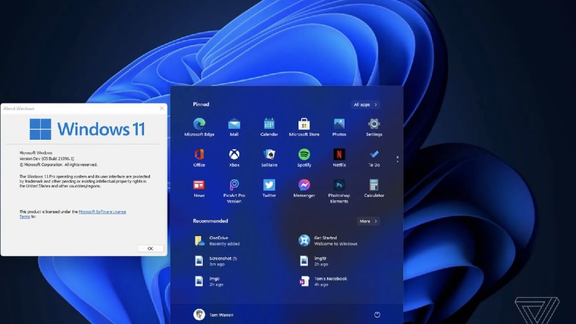Open the To Do app

(x=373, y=155)
